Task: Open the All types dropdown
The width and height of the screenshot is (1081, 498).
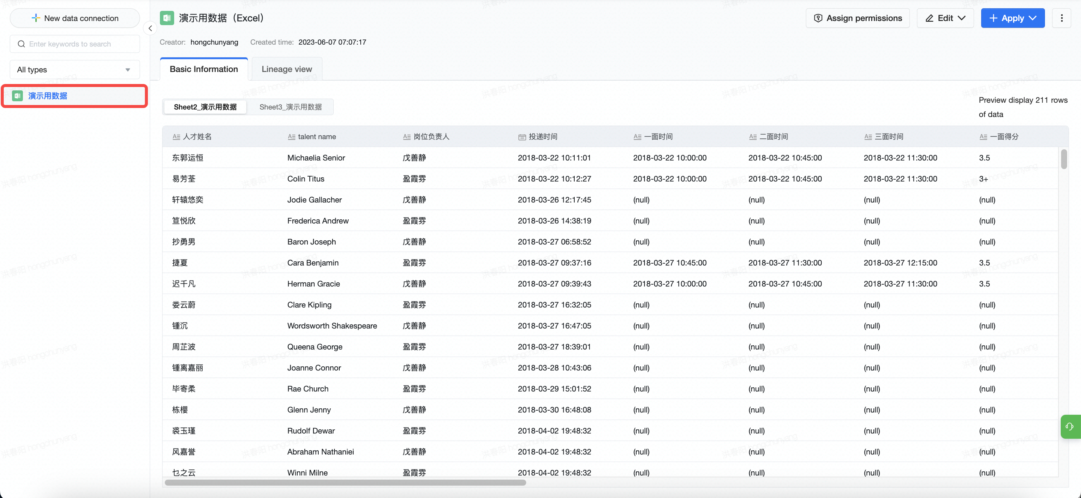Action: 75,70
